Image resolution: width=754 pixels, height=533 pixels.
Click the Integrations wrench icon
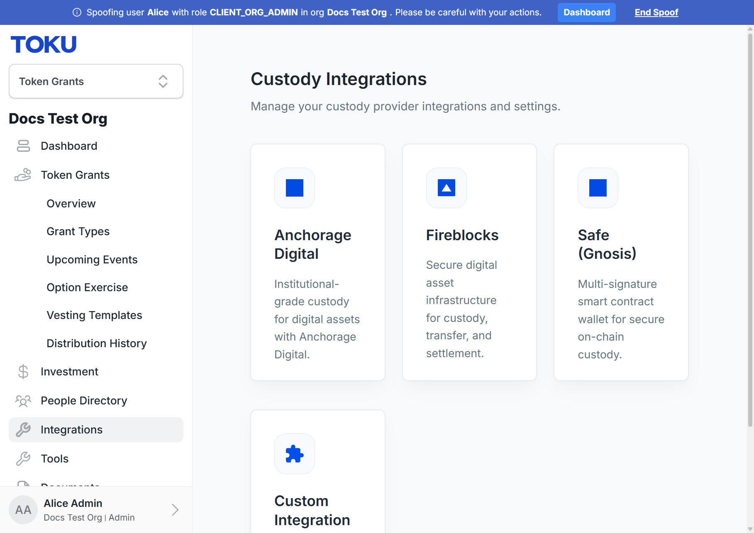click(x=23, y=430)
